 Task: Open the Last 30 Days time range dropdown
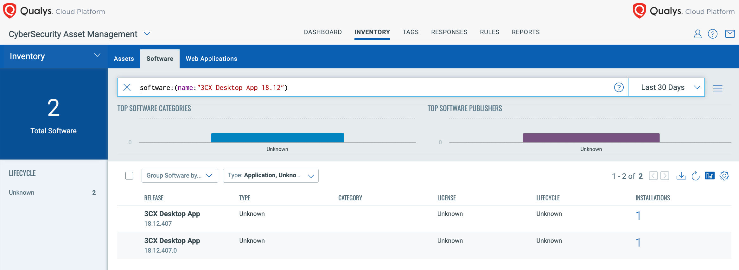click(x=666, y=87)
